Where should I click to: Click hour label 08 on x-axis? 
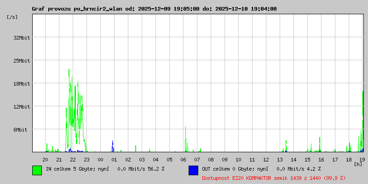(x=211, y=160)
